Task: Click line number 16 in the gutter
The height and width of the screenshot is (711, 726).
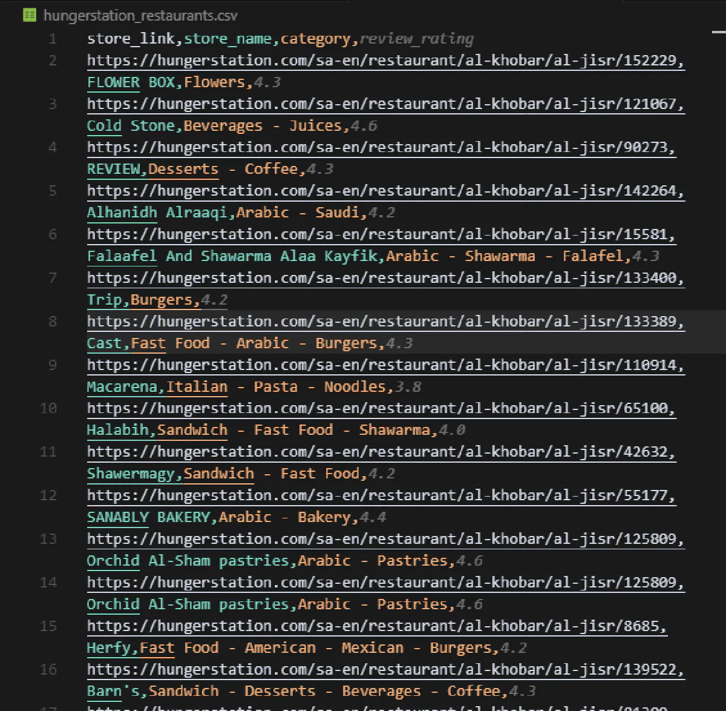Action: 48,670
